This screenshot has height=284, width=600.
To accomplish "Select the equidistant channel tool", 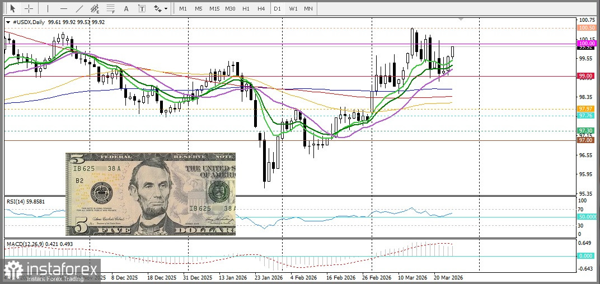I will pyautogui.click(x=95, y=8).
